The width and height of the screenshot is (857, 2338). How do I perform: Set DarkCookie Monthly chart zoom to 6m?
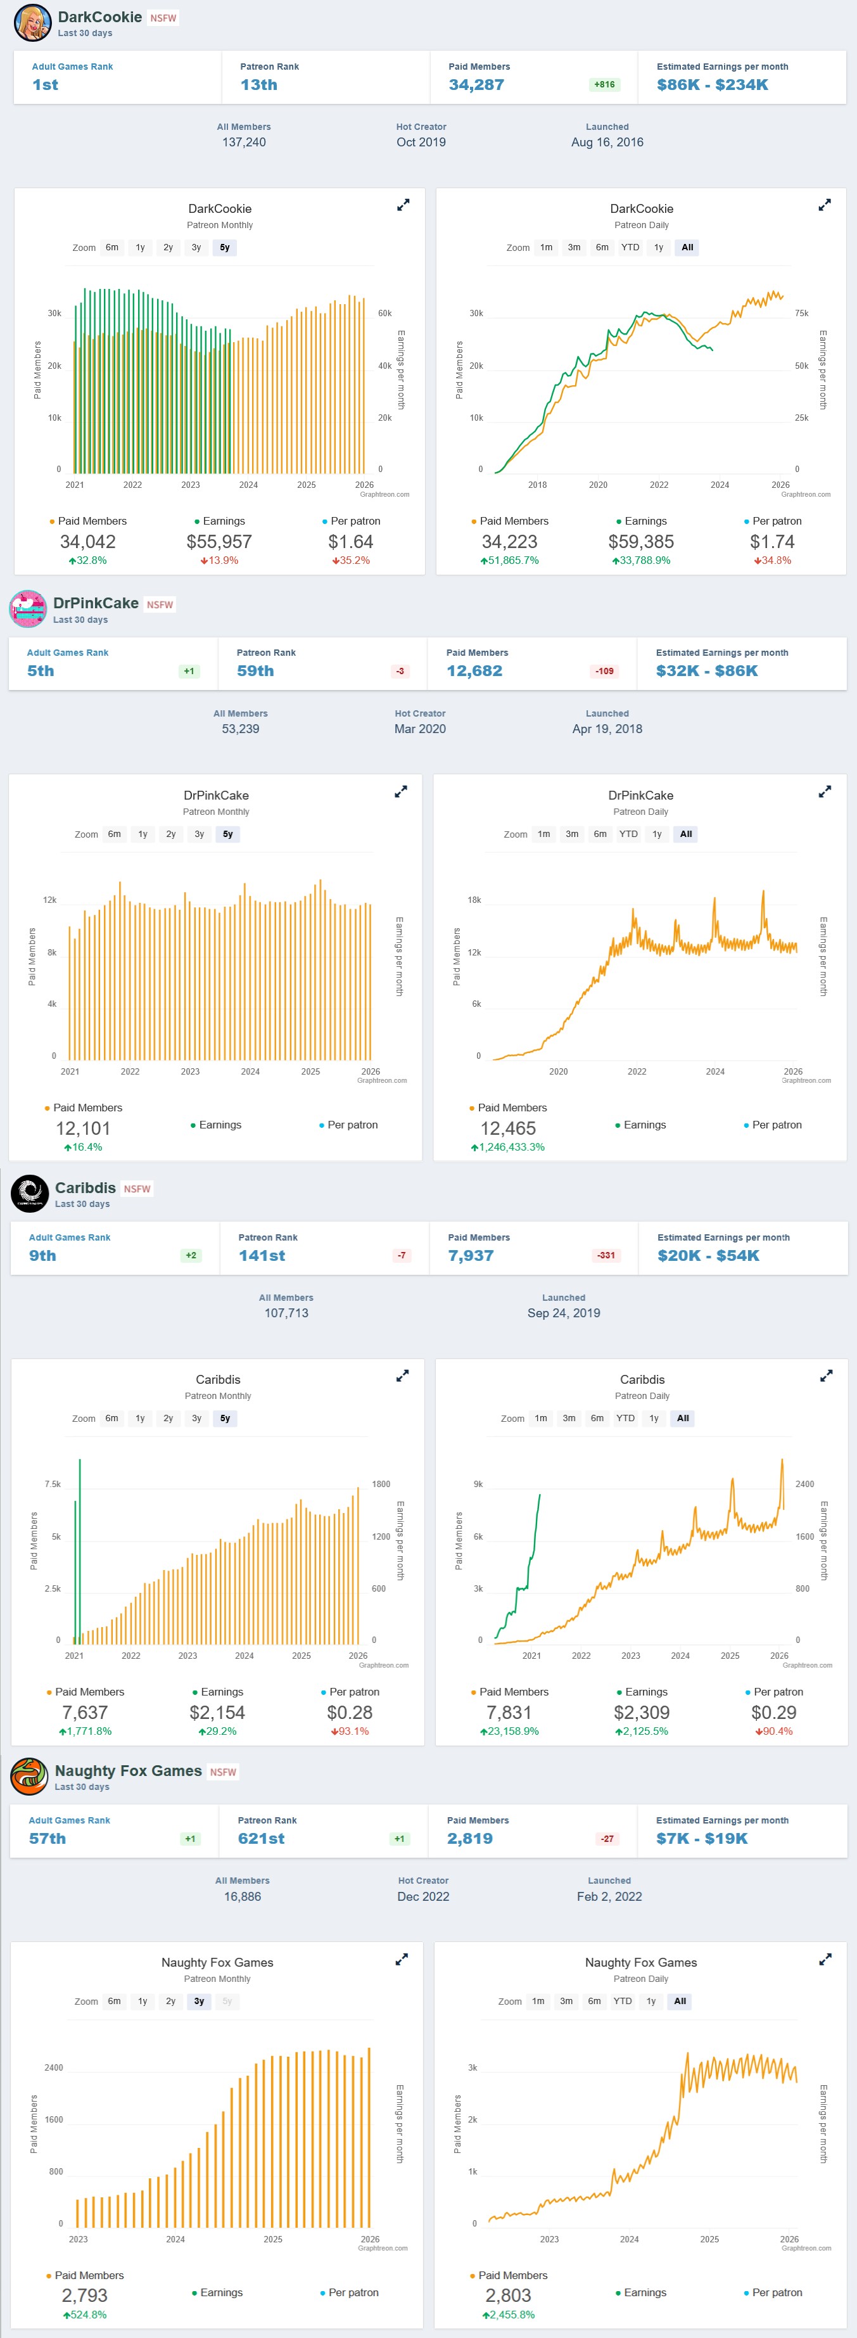tap(111, 247)
